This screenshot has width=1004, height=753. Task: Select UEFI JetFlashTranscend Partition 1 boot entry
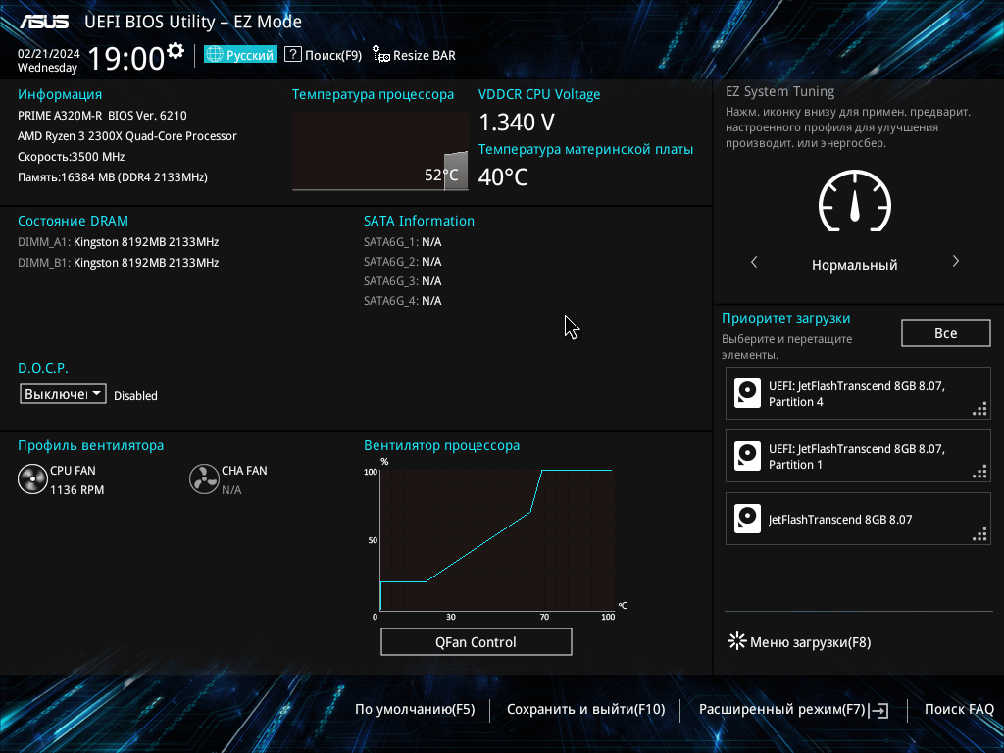(x=858, y=456)
